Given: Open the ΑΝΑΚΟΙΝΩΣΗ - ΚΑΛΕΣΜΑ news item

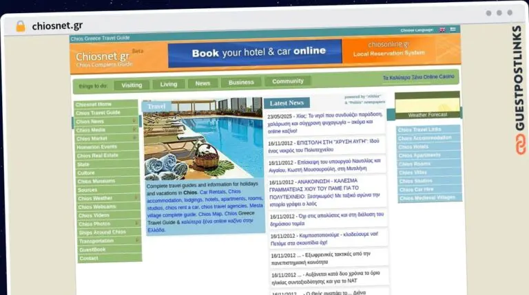Looking at the screenshot, I should [326, 193].
